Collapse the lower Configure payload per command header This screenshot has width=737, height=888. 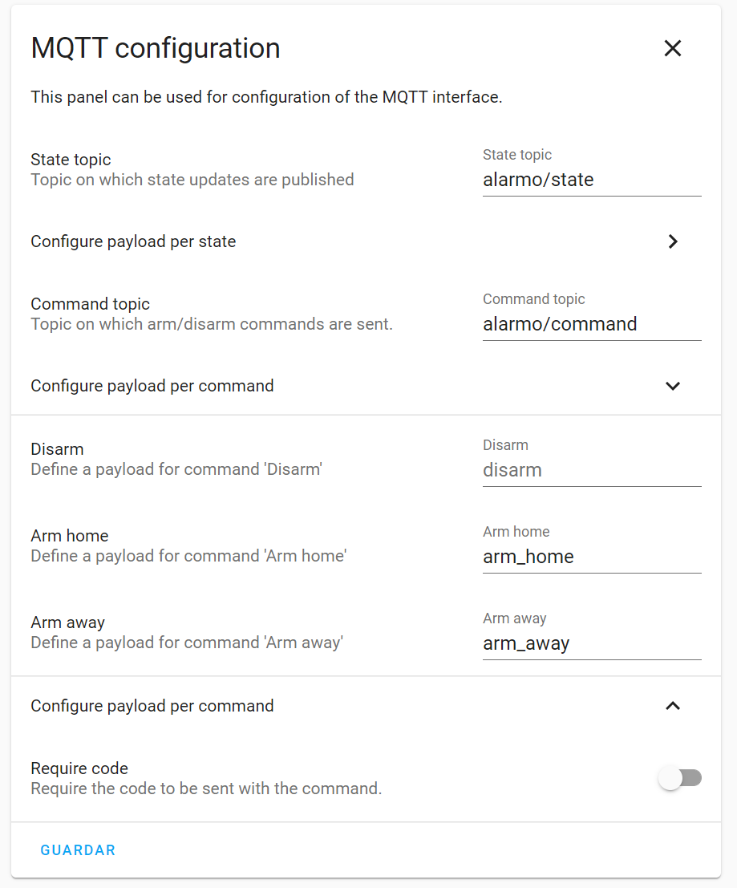click(672, 706)
